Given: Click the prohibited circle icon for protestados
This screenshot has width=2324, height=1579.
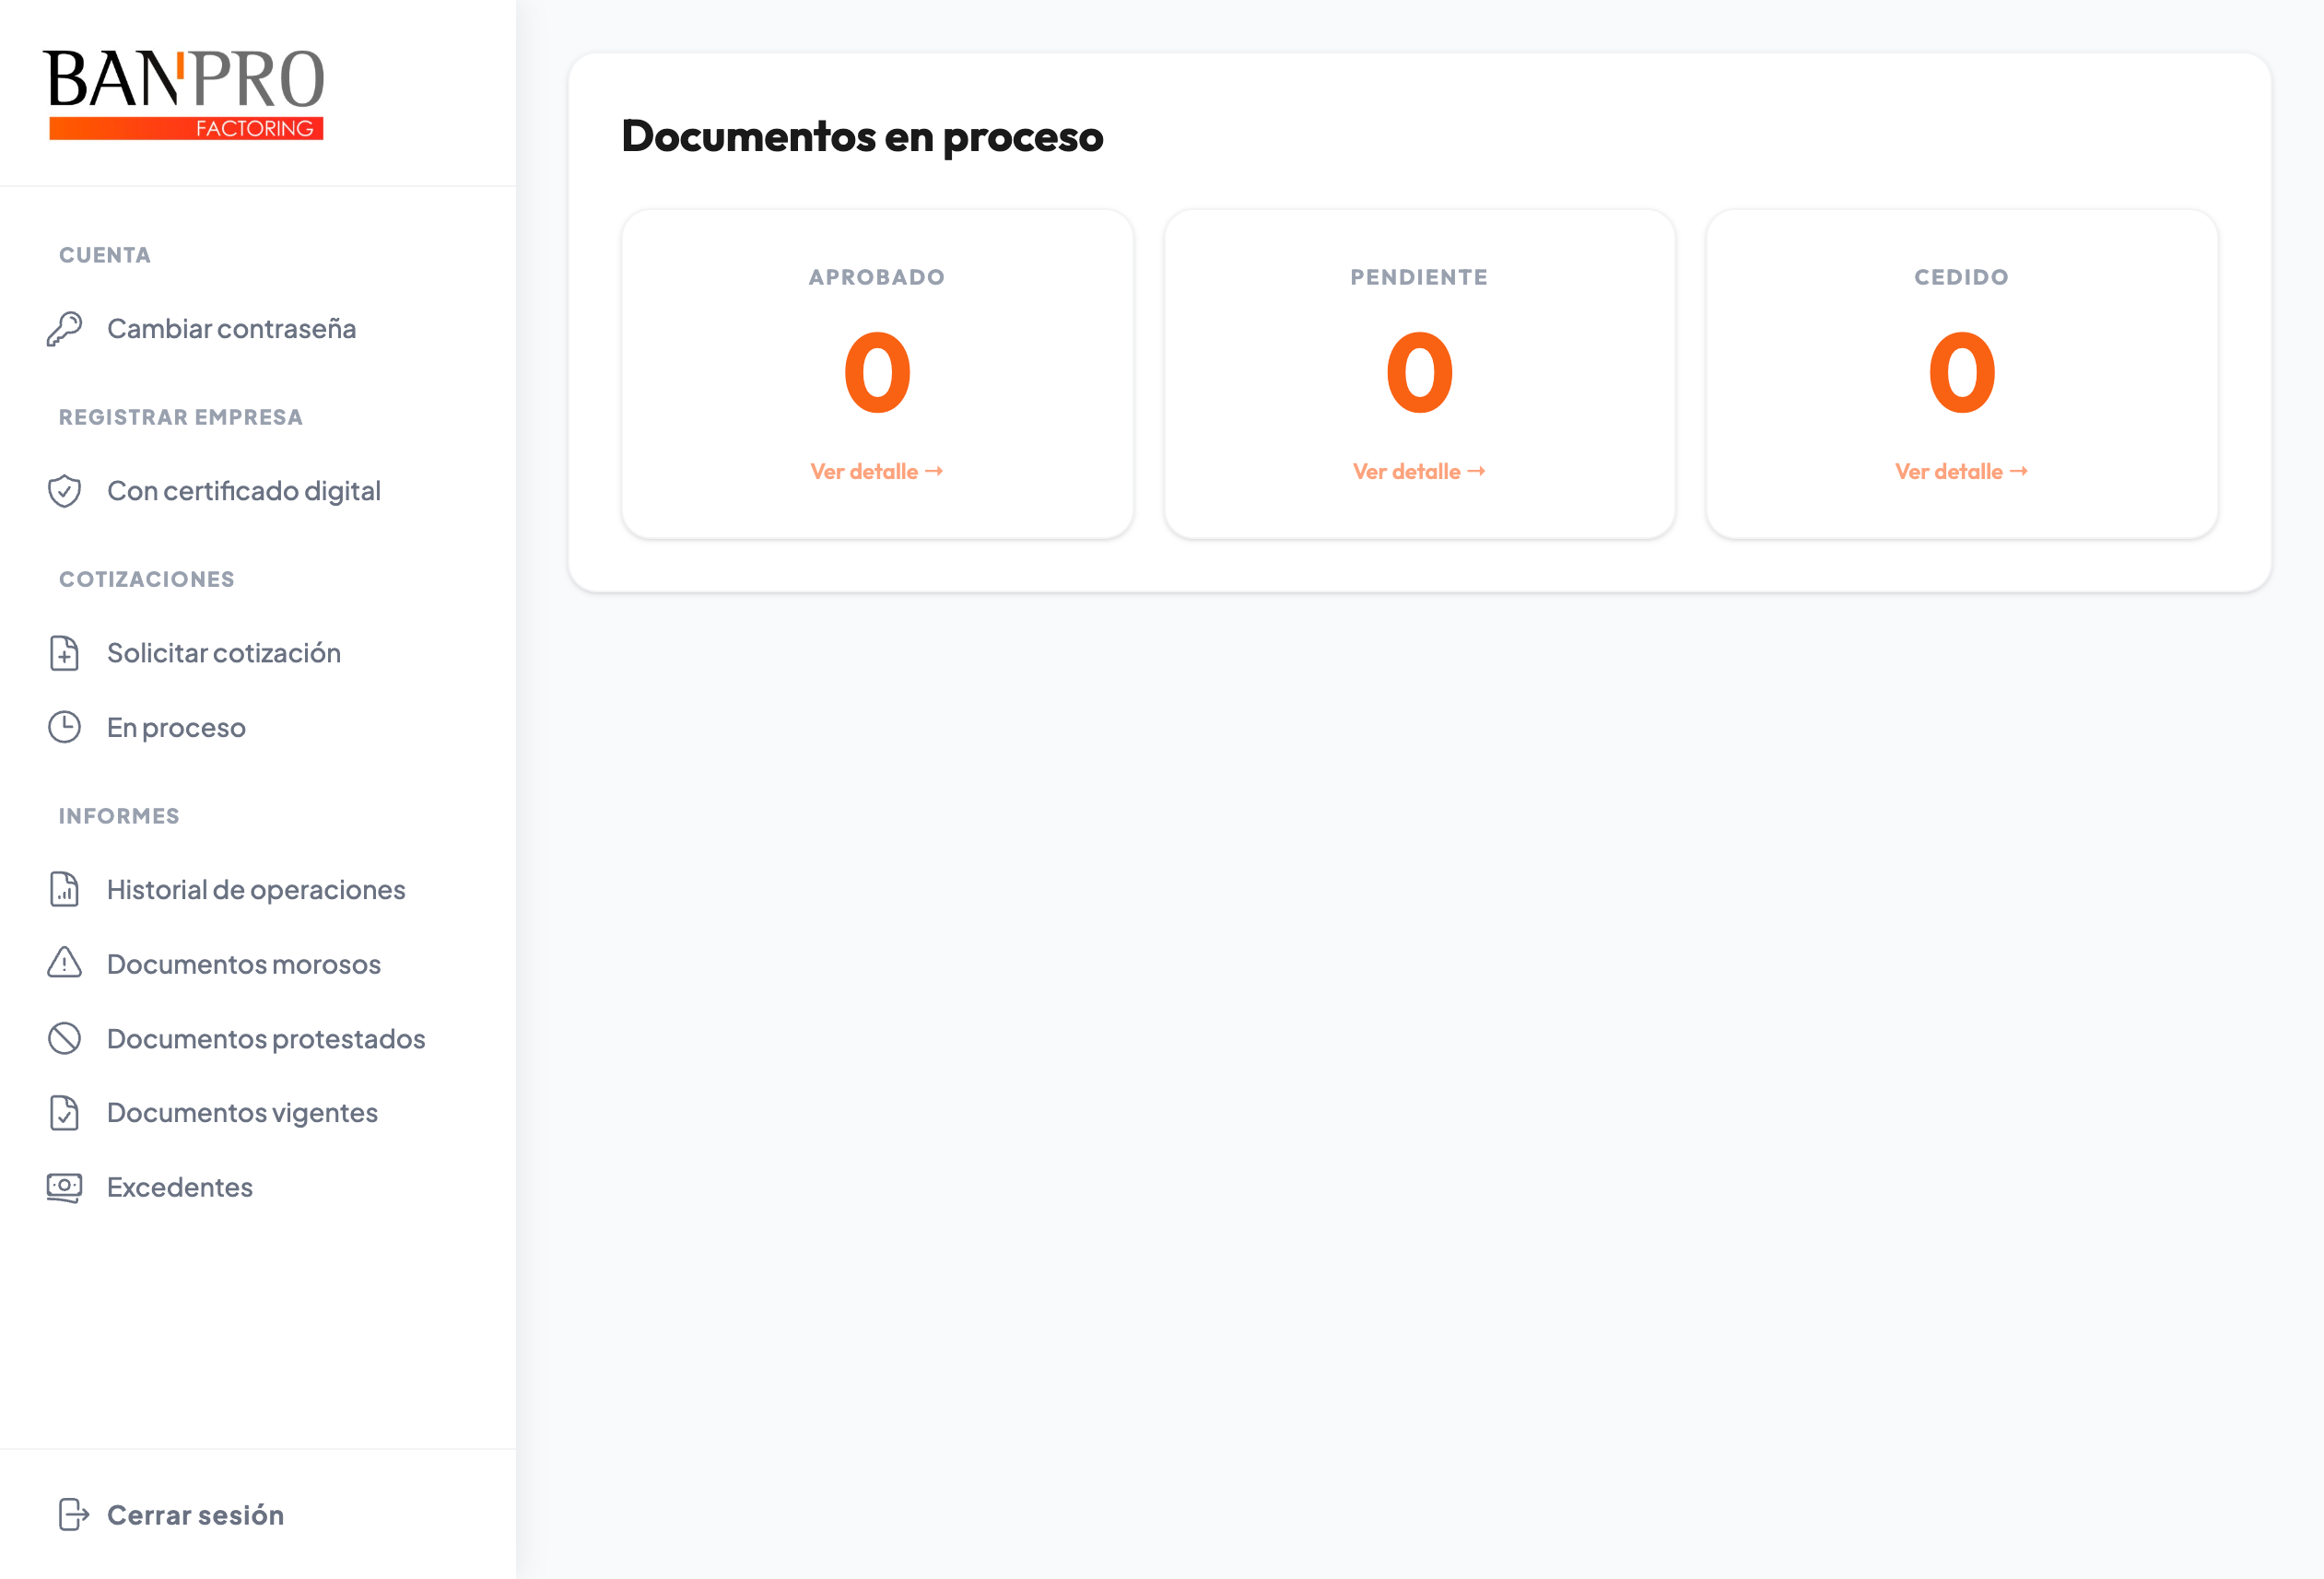Looking at the screenshot, I should click(x=65, y=1038).
